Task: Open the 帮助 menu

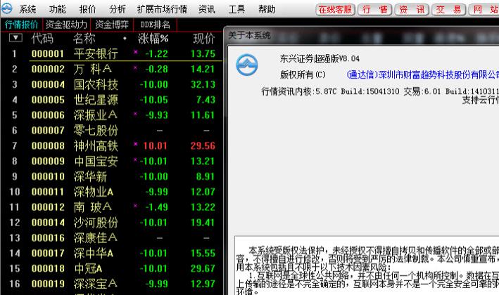Action: pos(267,9)
